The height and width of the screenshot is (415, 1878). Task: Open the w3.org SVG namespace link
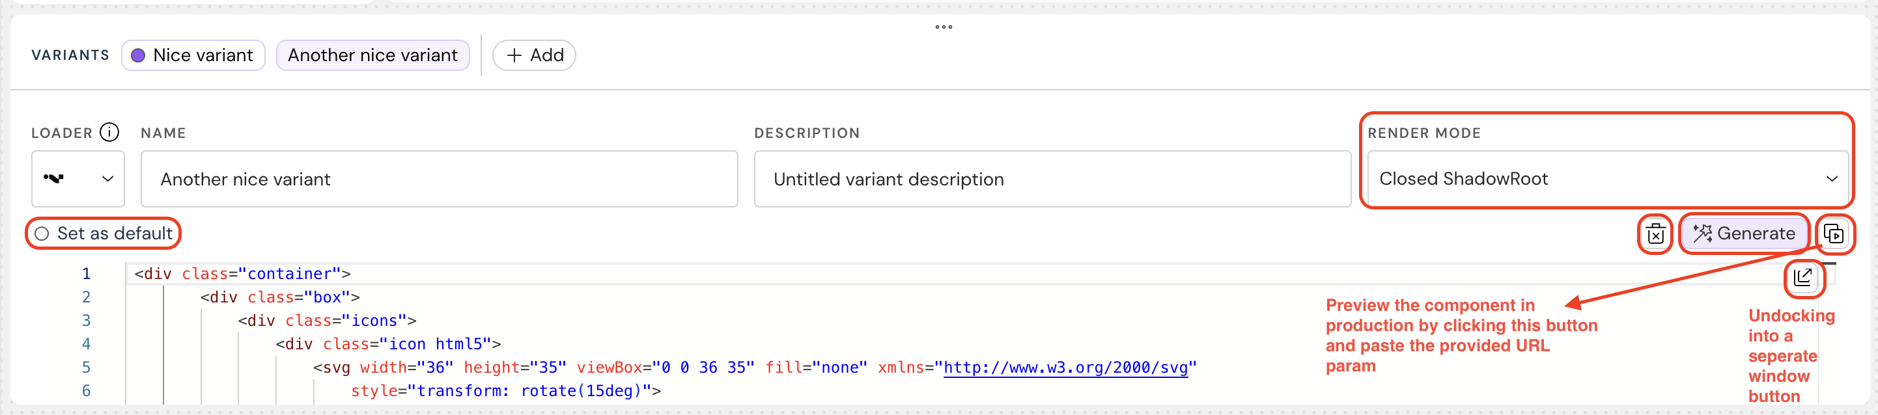pyautogui.click(x=1065, y=368)
